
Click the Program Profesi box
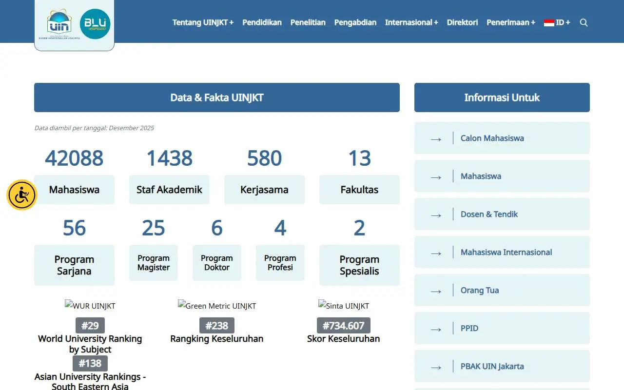(280, 263)
